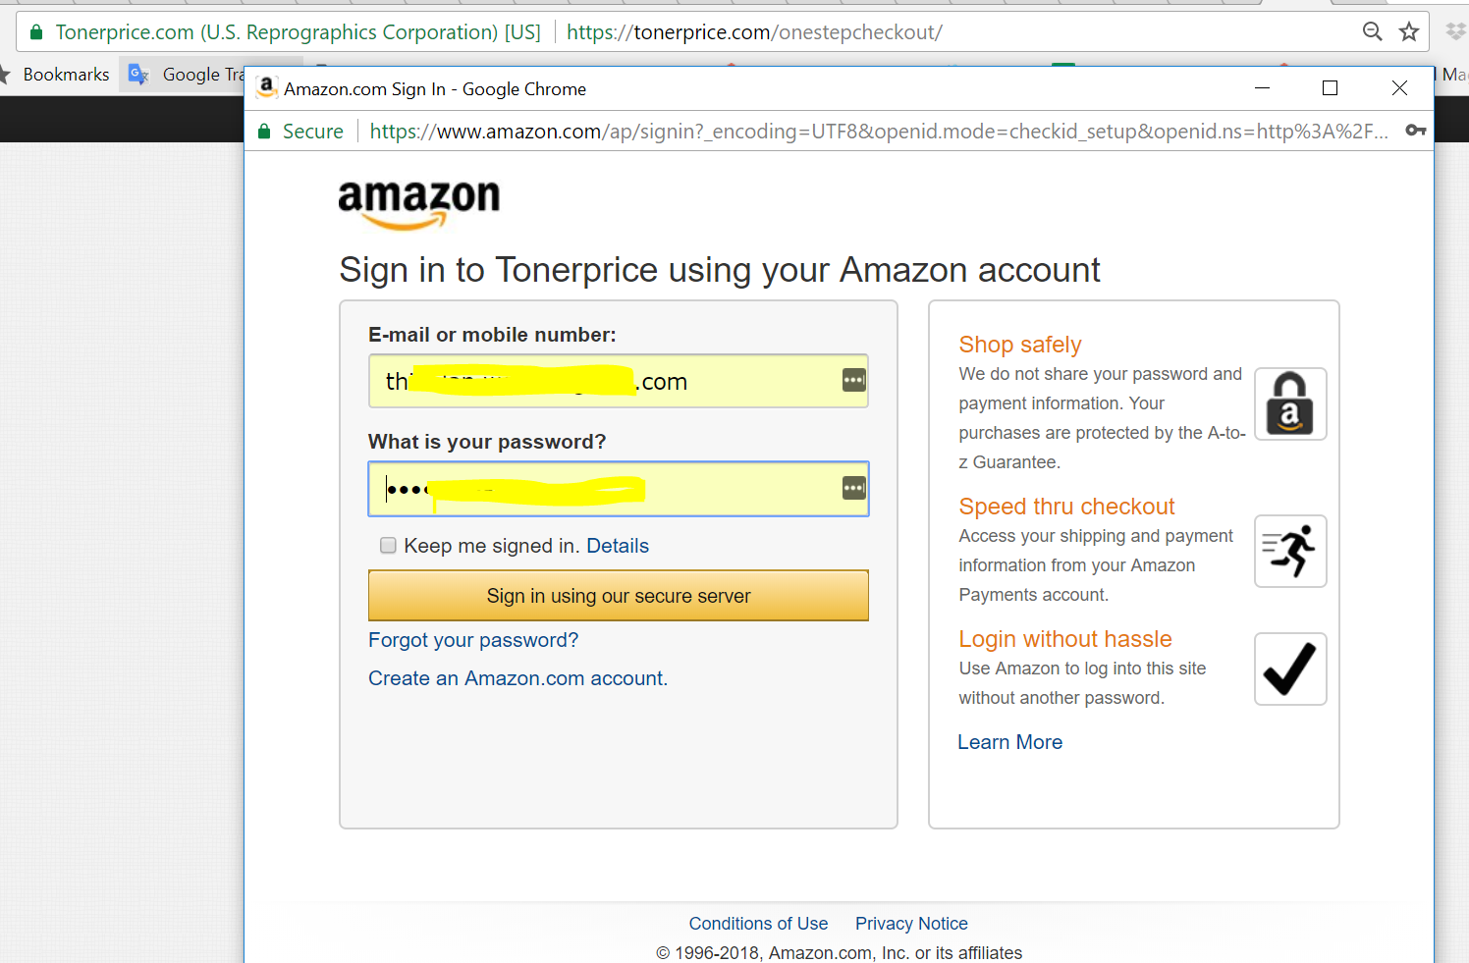The width and height of the screenshot is (1469, 963).
Task: Enable the Keep me signed in checkbox
Action: click(x=389, y=546)
